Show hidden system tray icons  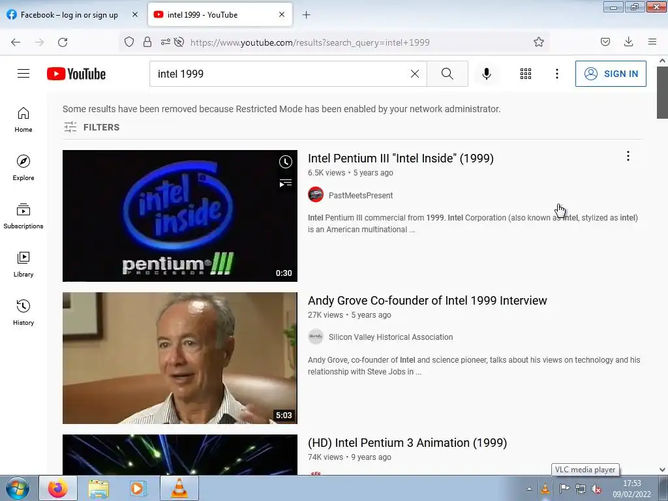point(529,489)
